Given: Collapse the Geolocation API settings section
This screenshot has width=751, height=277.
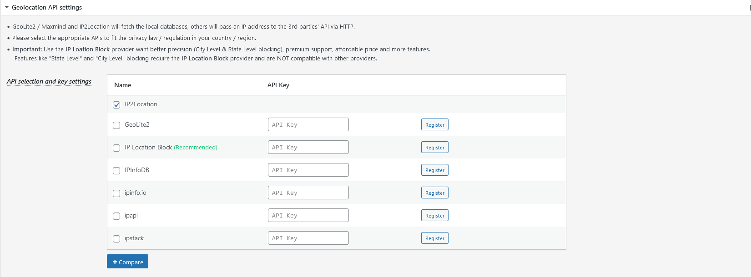Looking at the screenshot, I should coord(7,7).
